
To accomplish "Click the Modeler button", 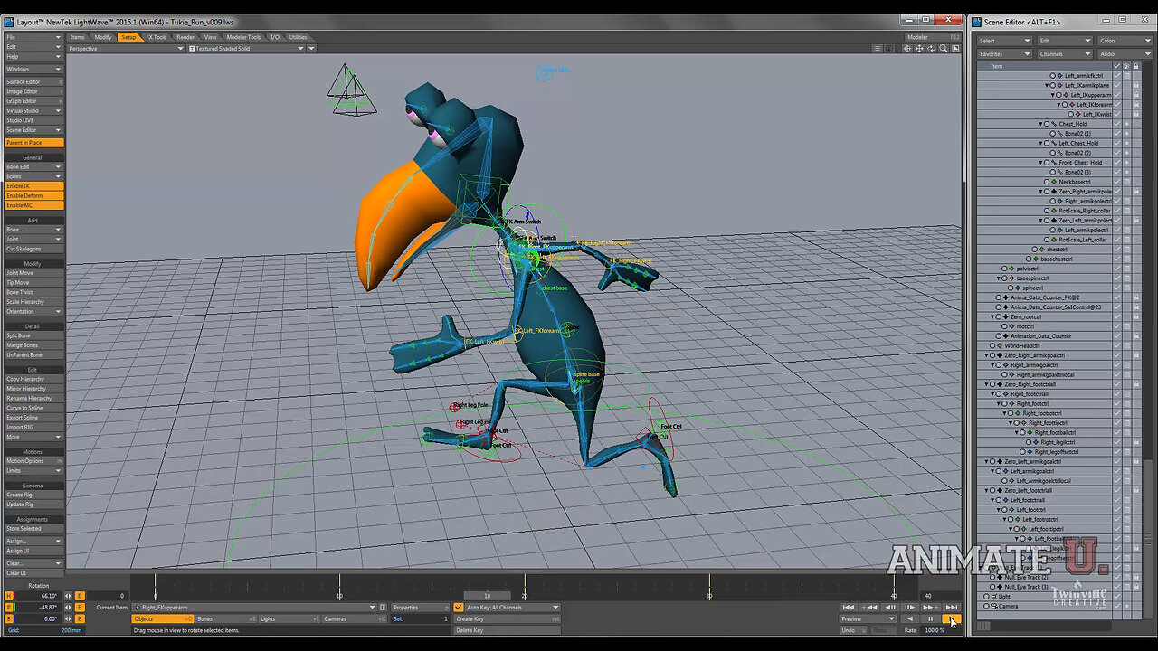I will pyautogui.click(x=932, y=37).
